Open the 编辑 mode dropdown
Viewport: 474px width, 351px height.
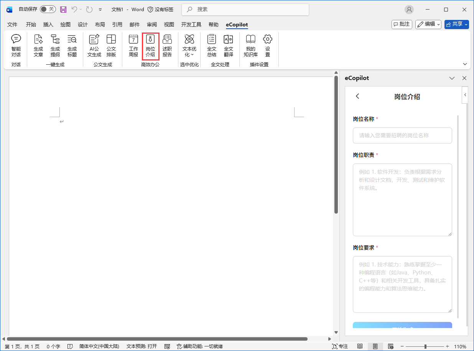point(428,24)
